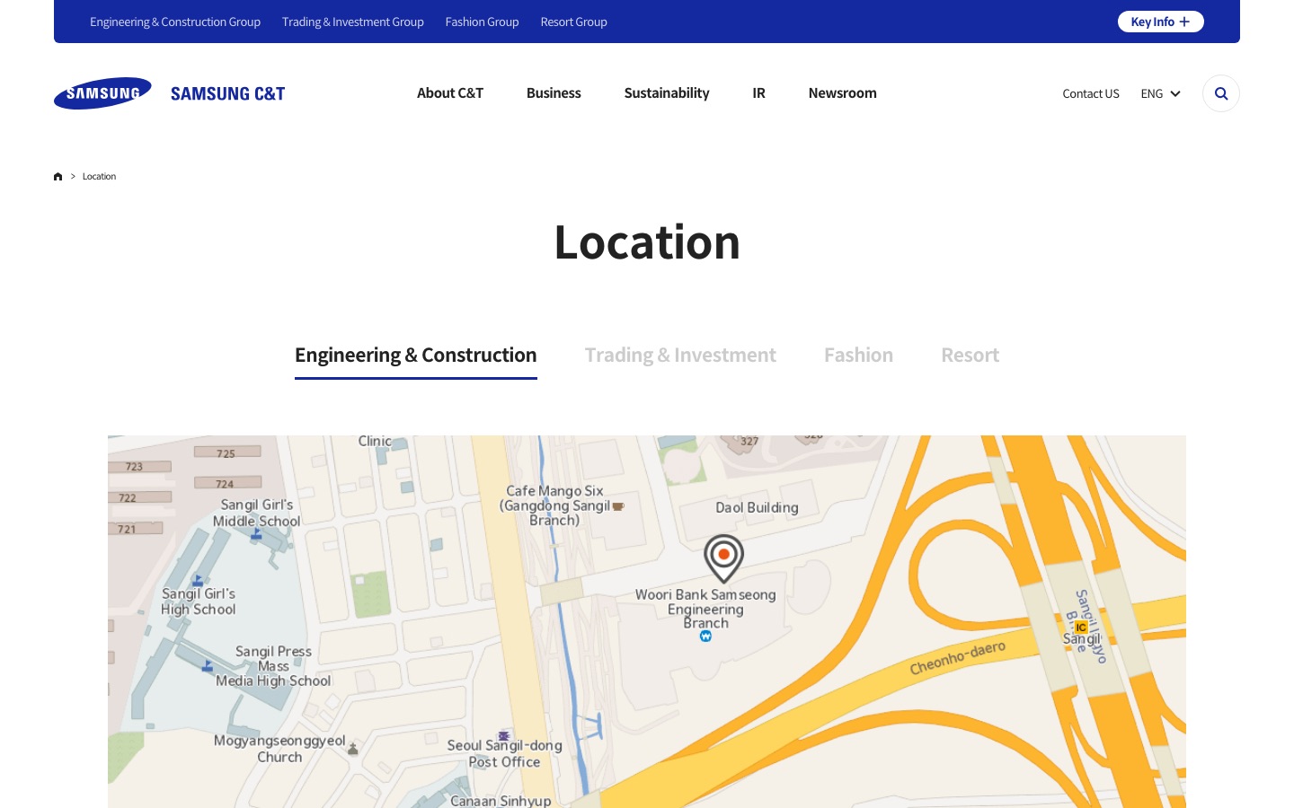Open the search magnifier icon
Viewport: 1294px width, 808px height.
[1221, 93]
